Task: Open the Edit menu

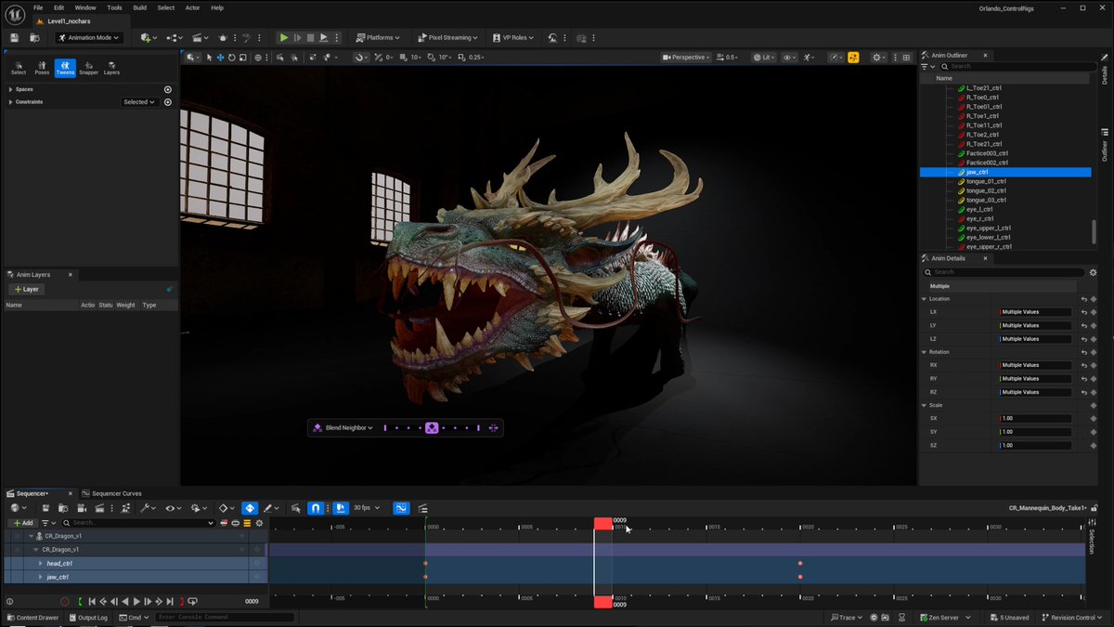Action: (x=58, y=7)
